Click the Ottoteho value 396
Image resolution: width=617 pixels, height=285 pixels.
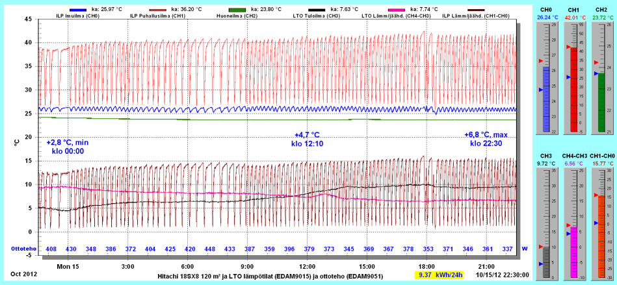pos(289,249)
